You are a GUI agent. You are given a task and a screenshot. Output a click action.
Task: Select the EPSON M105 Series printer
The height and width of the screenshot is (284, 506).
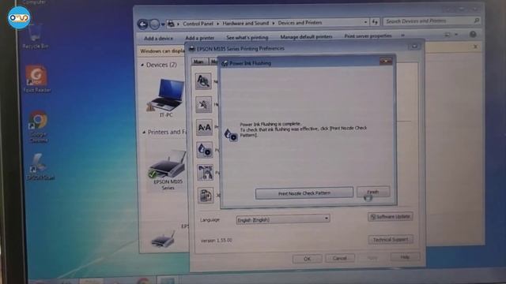[x=168, y=170]
